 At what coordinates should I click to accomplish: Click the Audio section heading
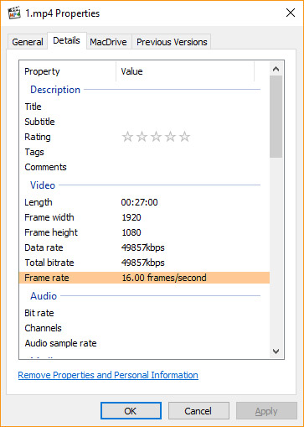point(44,296)
